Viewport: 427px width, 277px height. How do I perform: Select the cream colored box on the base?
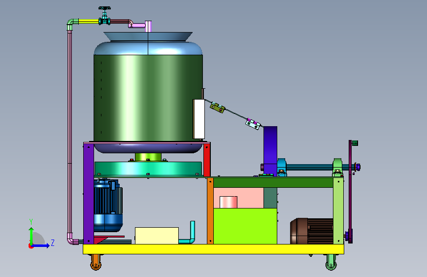pyautogui.click(x=157, y=236)
